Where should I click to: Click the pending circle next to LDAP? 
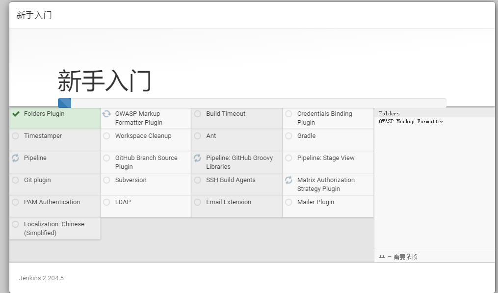click(107, 202)
